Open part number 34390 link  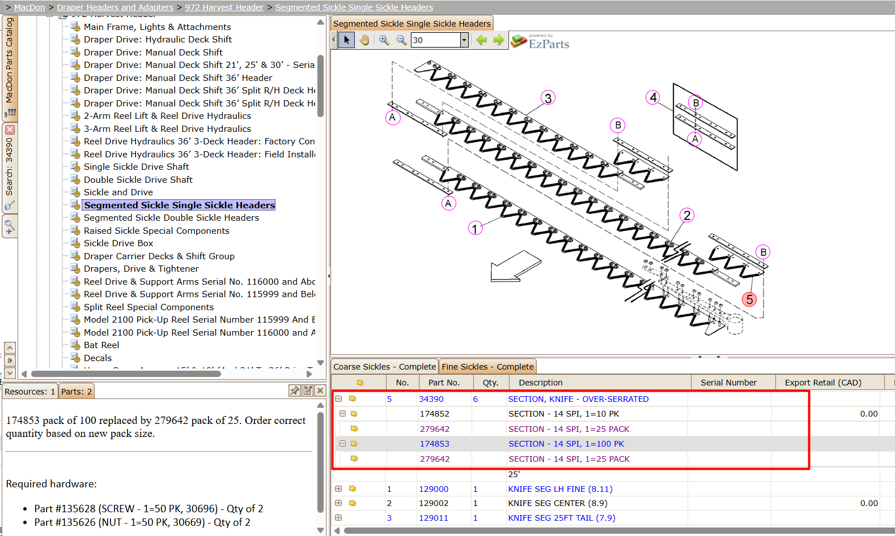[x=431, y=399]
